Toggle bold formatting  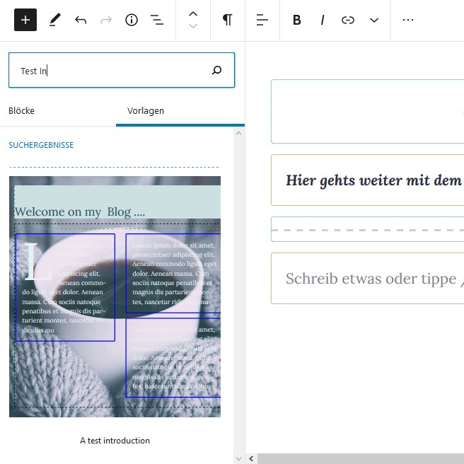click(x=297, y=20)
